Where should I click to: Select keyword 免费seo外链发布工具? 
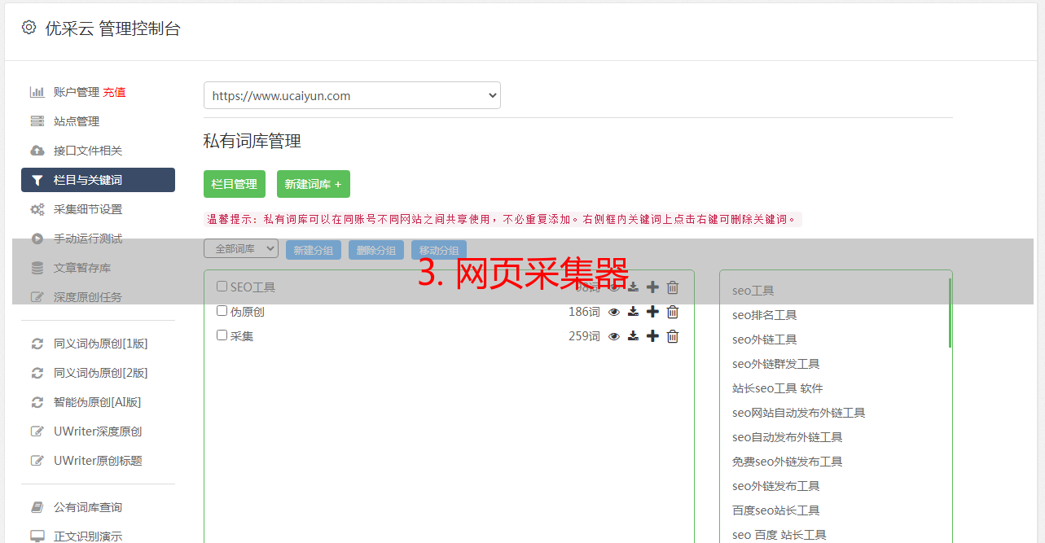point(787,462)
